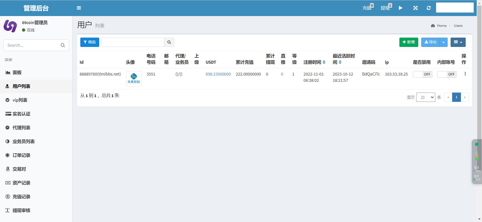Expand the 导出 export dropdown arrow
The height and width of the screenshot is (222, 482).
point(444,42)
